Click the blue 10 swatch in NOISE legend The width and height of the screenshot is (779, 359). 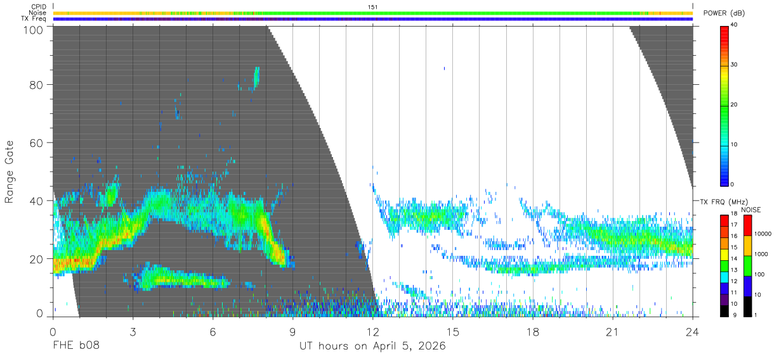click(x=747, y=286)
